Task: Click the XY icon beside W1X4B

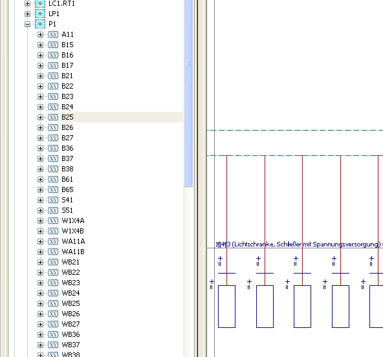Action: point(53,231)
